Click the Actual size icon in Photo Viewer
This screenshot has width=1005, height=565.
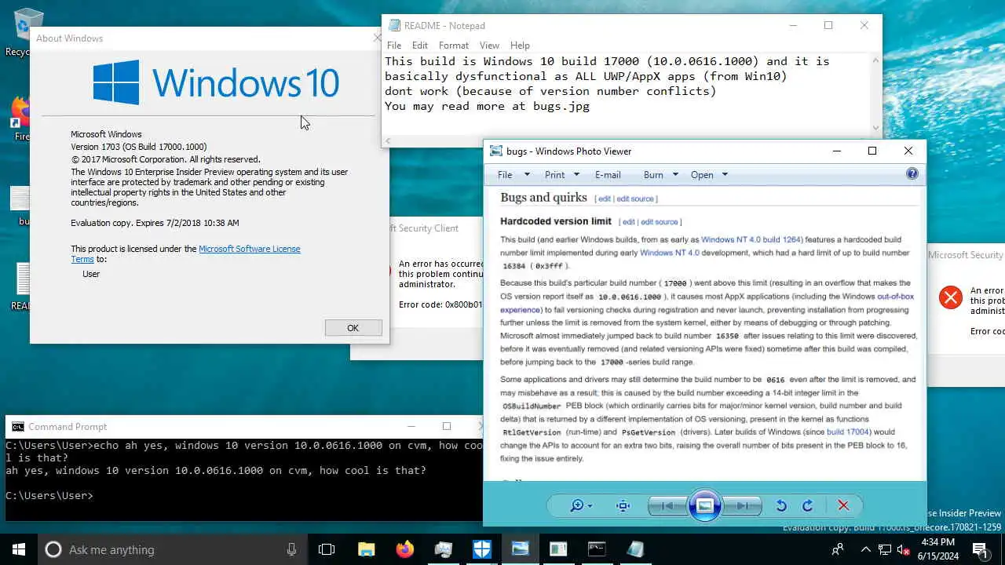coord(623,506)
